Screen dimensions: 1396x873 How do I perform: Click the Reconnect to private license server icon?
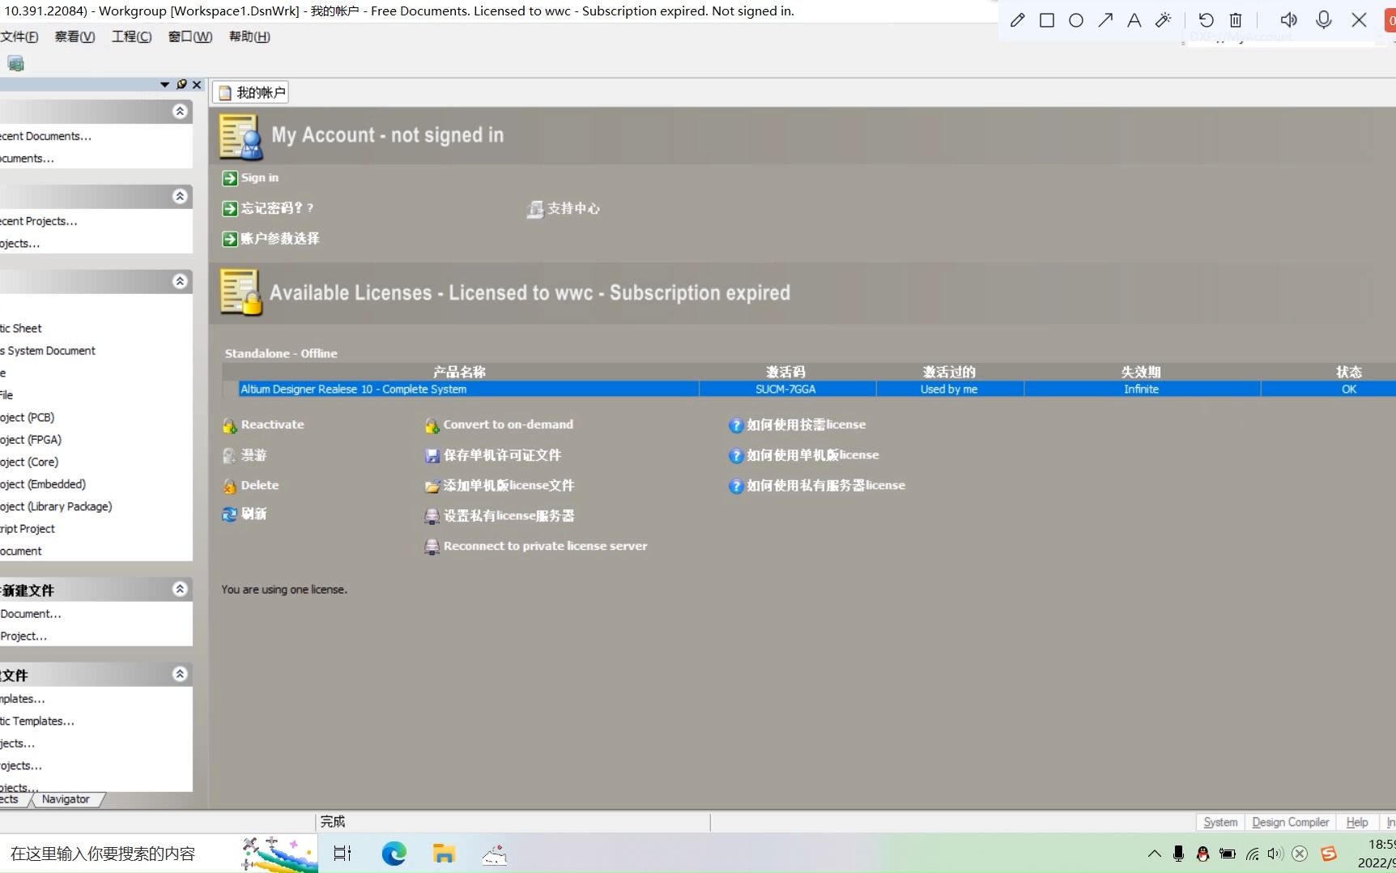click(432, 547)
